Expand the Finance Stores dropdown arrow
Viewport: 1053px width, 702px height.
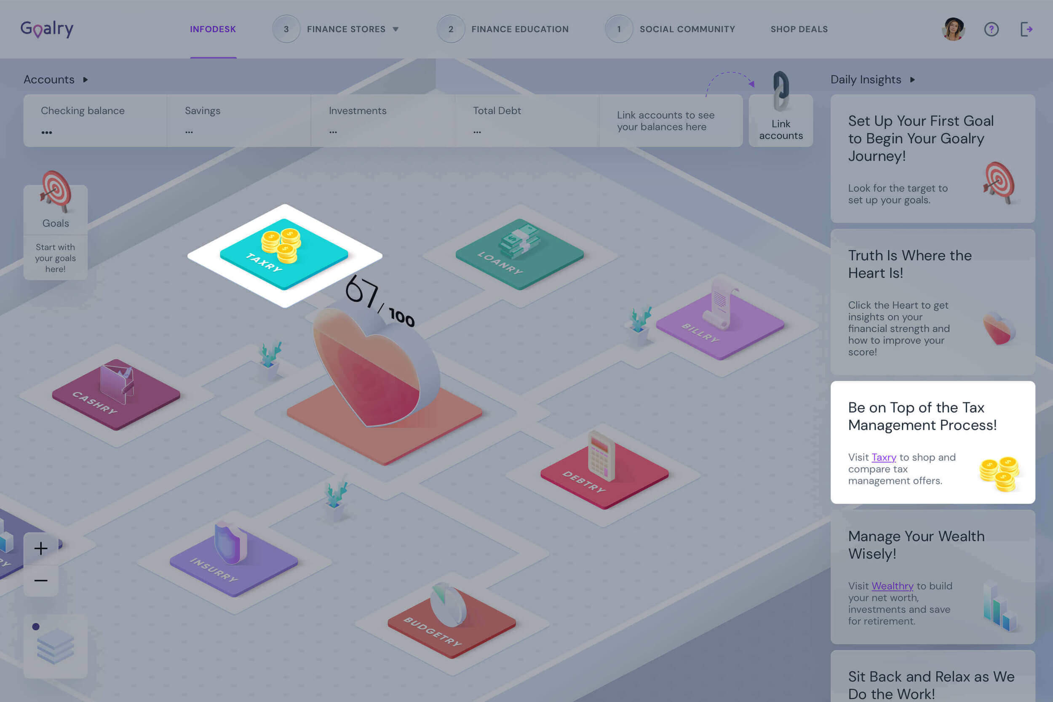pyautogui.click(x=396, y=29)
